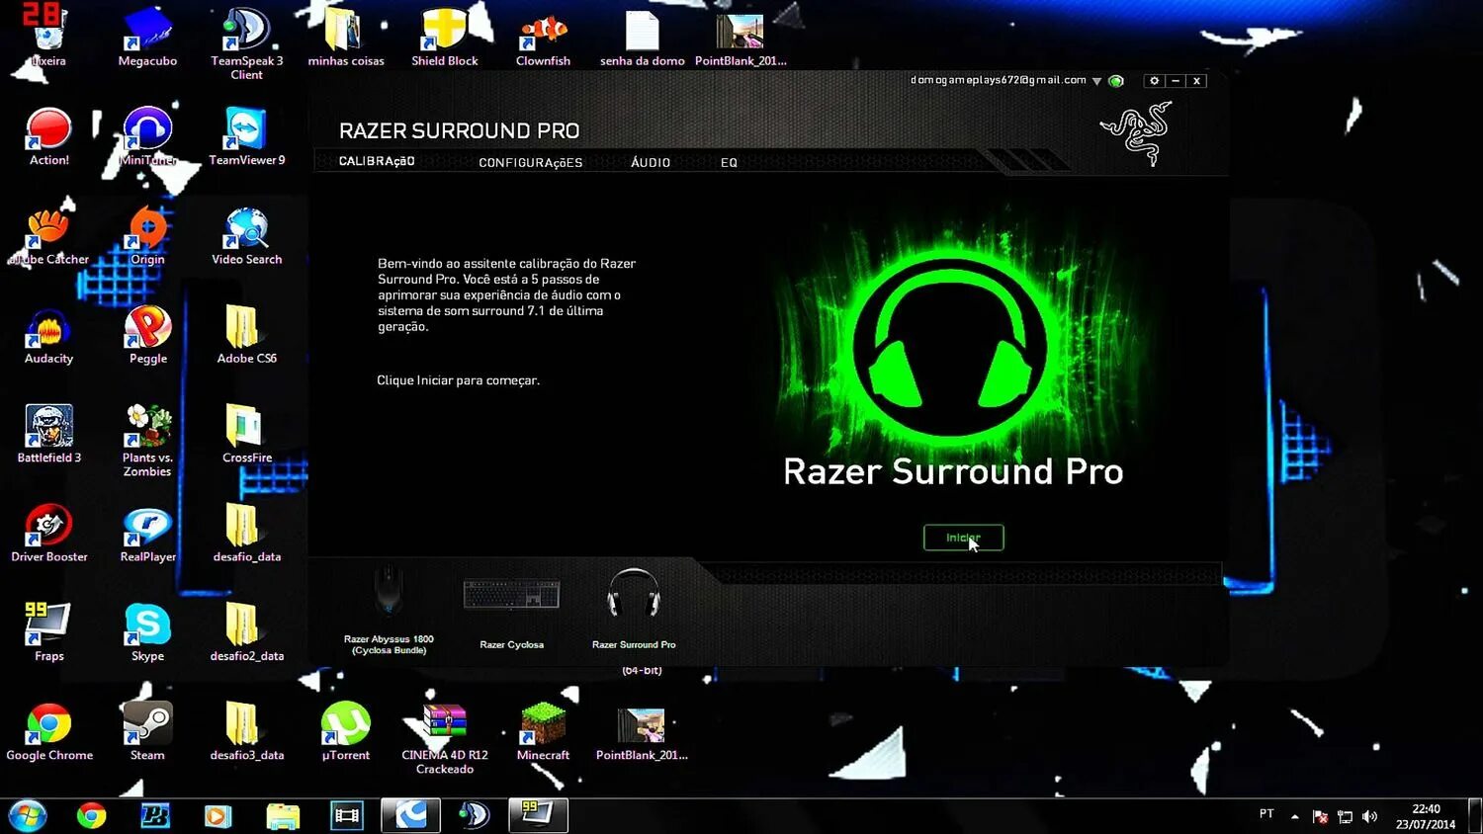Open the Steam desktop shortcut
This screenshot has width=1483, height=834.
coord(147,732)
